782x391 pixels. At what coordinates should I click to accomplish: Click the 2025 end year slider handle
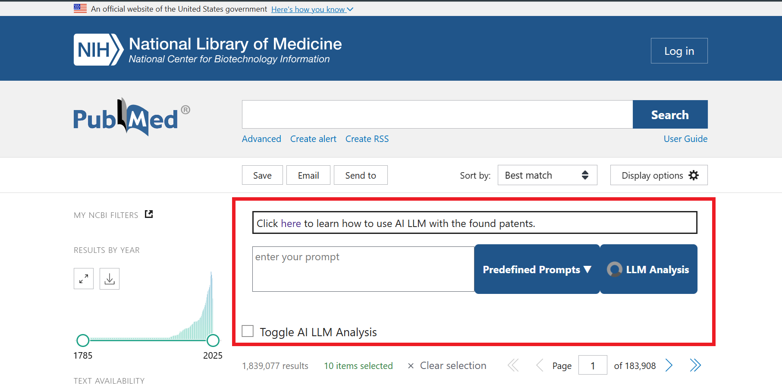pyautogui.click(x=213, y=341)
